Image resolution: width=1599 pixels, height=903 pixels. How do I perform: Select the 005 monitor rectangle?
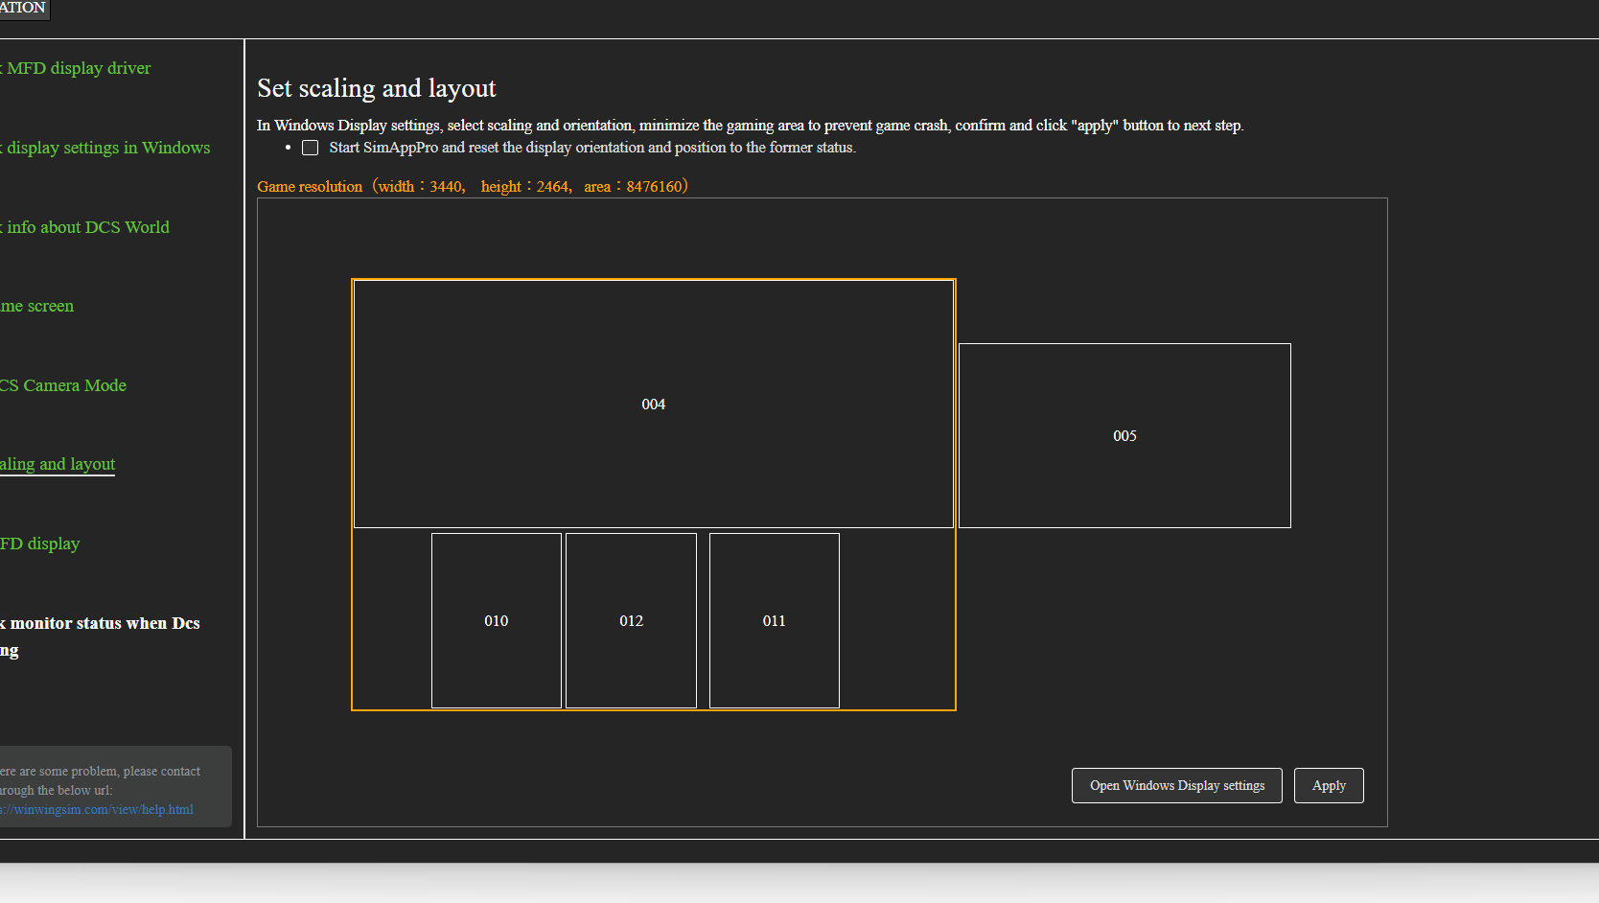tap(1124, 435)
